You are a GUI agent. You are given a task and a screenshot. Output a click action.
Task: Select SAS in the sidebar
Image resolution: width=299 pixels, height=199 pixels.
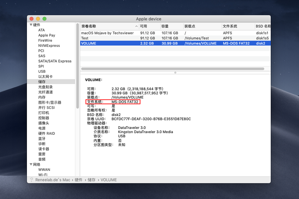42,56
